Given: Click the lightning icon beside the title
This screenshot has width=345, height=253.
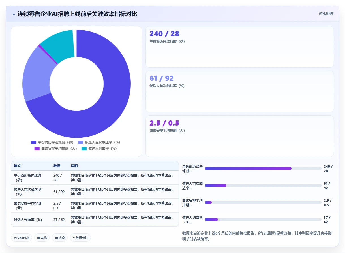Looking at the screenshot, I should click(13, 14).
